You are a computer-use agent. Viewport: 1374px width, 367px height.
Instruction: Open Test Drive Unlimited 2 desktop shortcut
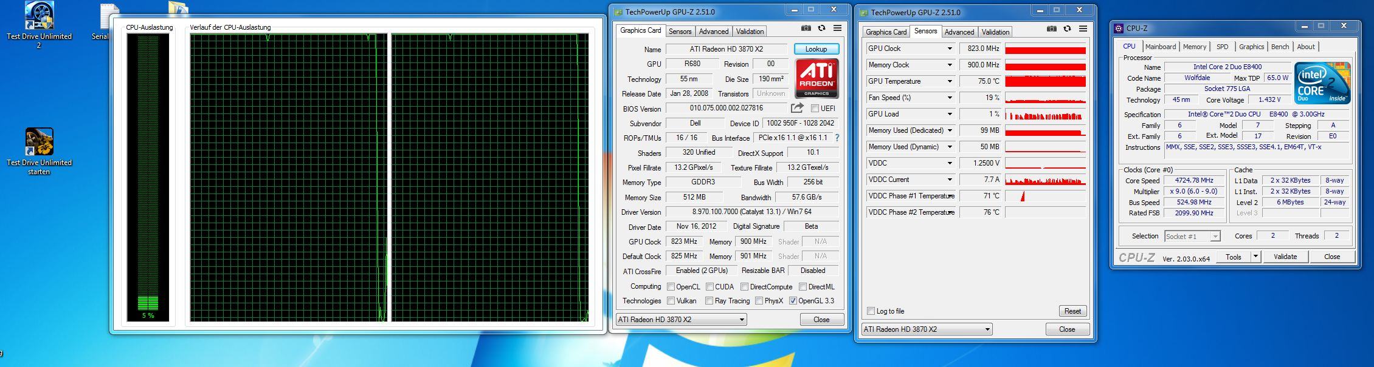pos(39,25)
